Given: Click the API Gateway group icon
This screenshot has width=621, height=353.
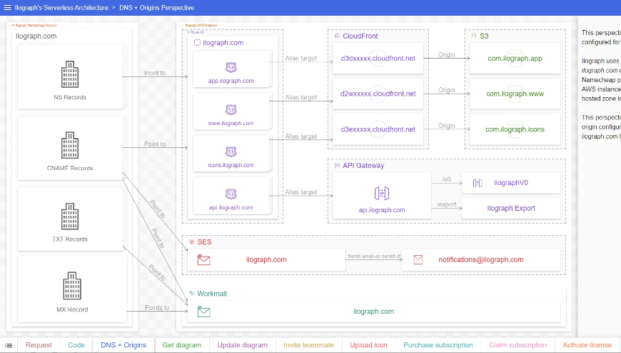Looking at the screenshot, I should (337, 165).
